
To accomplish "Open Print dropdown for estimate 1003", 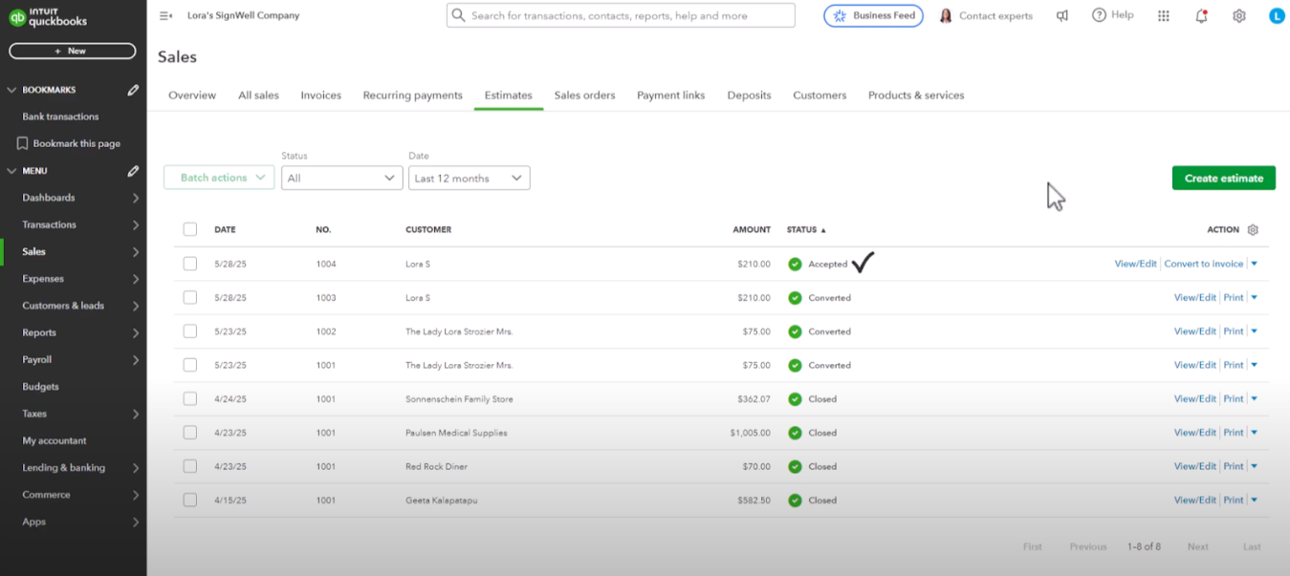I will (x=1254, y=297).
